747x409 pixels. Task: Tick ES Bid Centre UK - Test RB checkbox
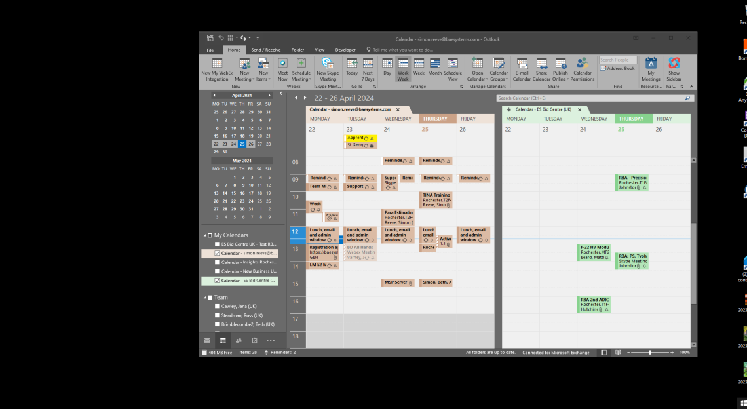(218, 244)
